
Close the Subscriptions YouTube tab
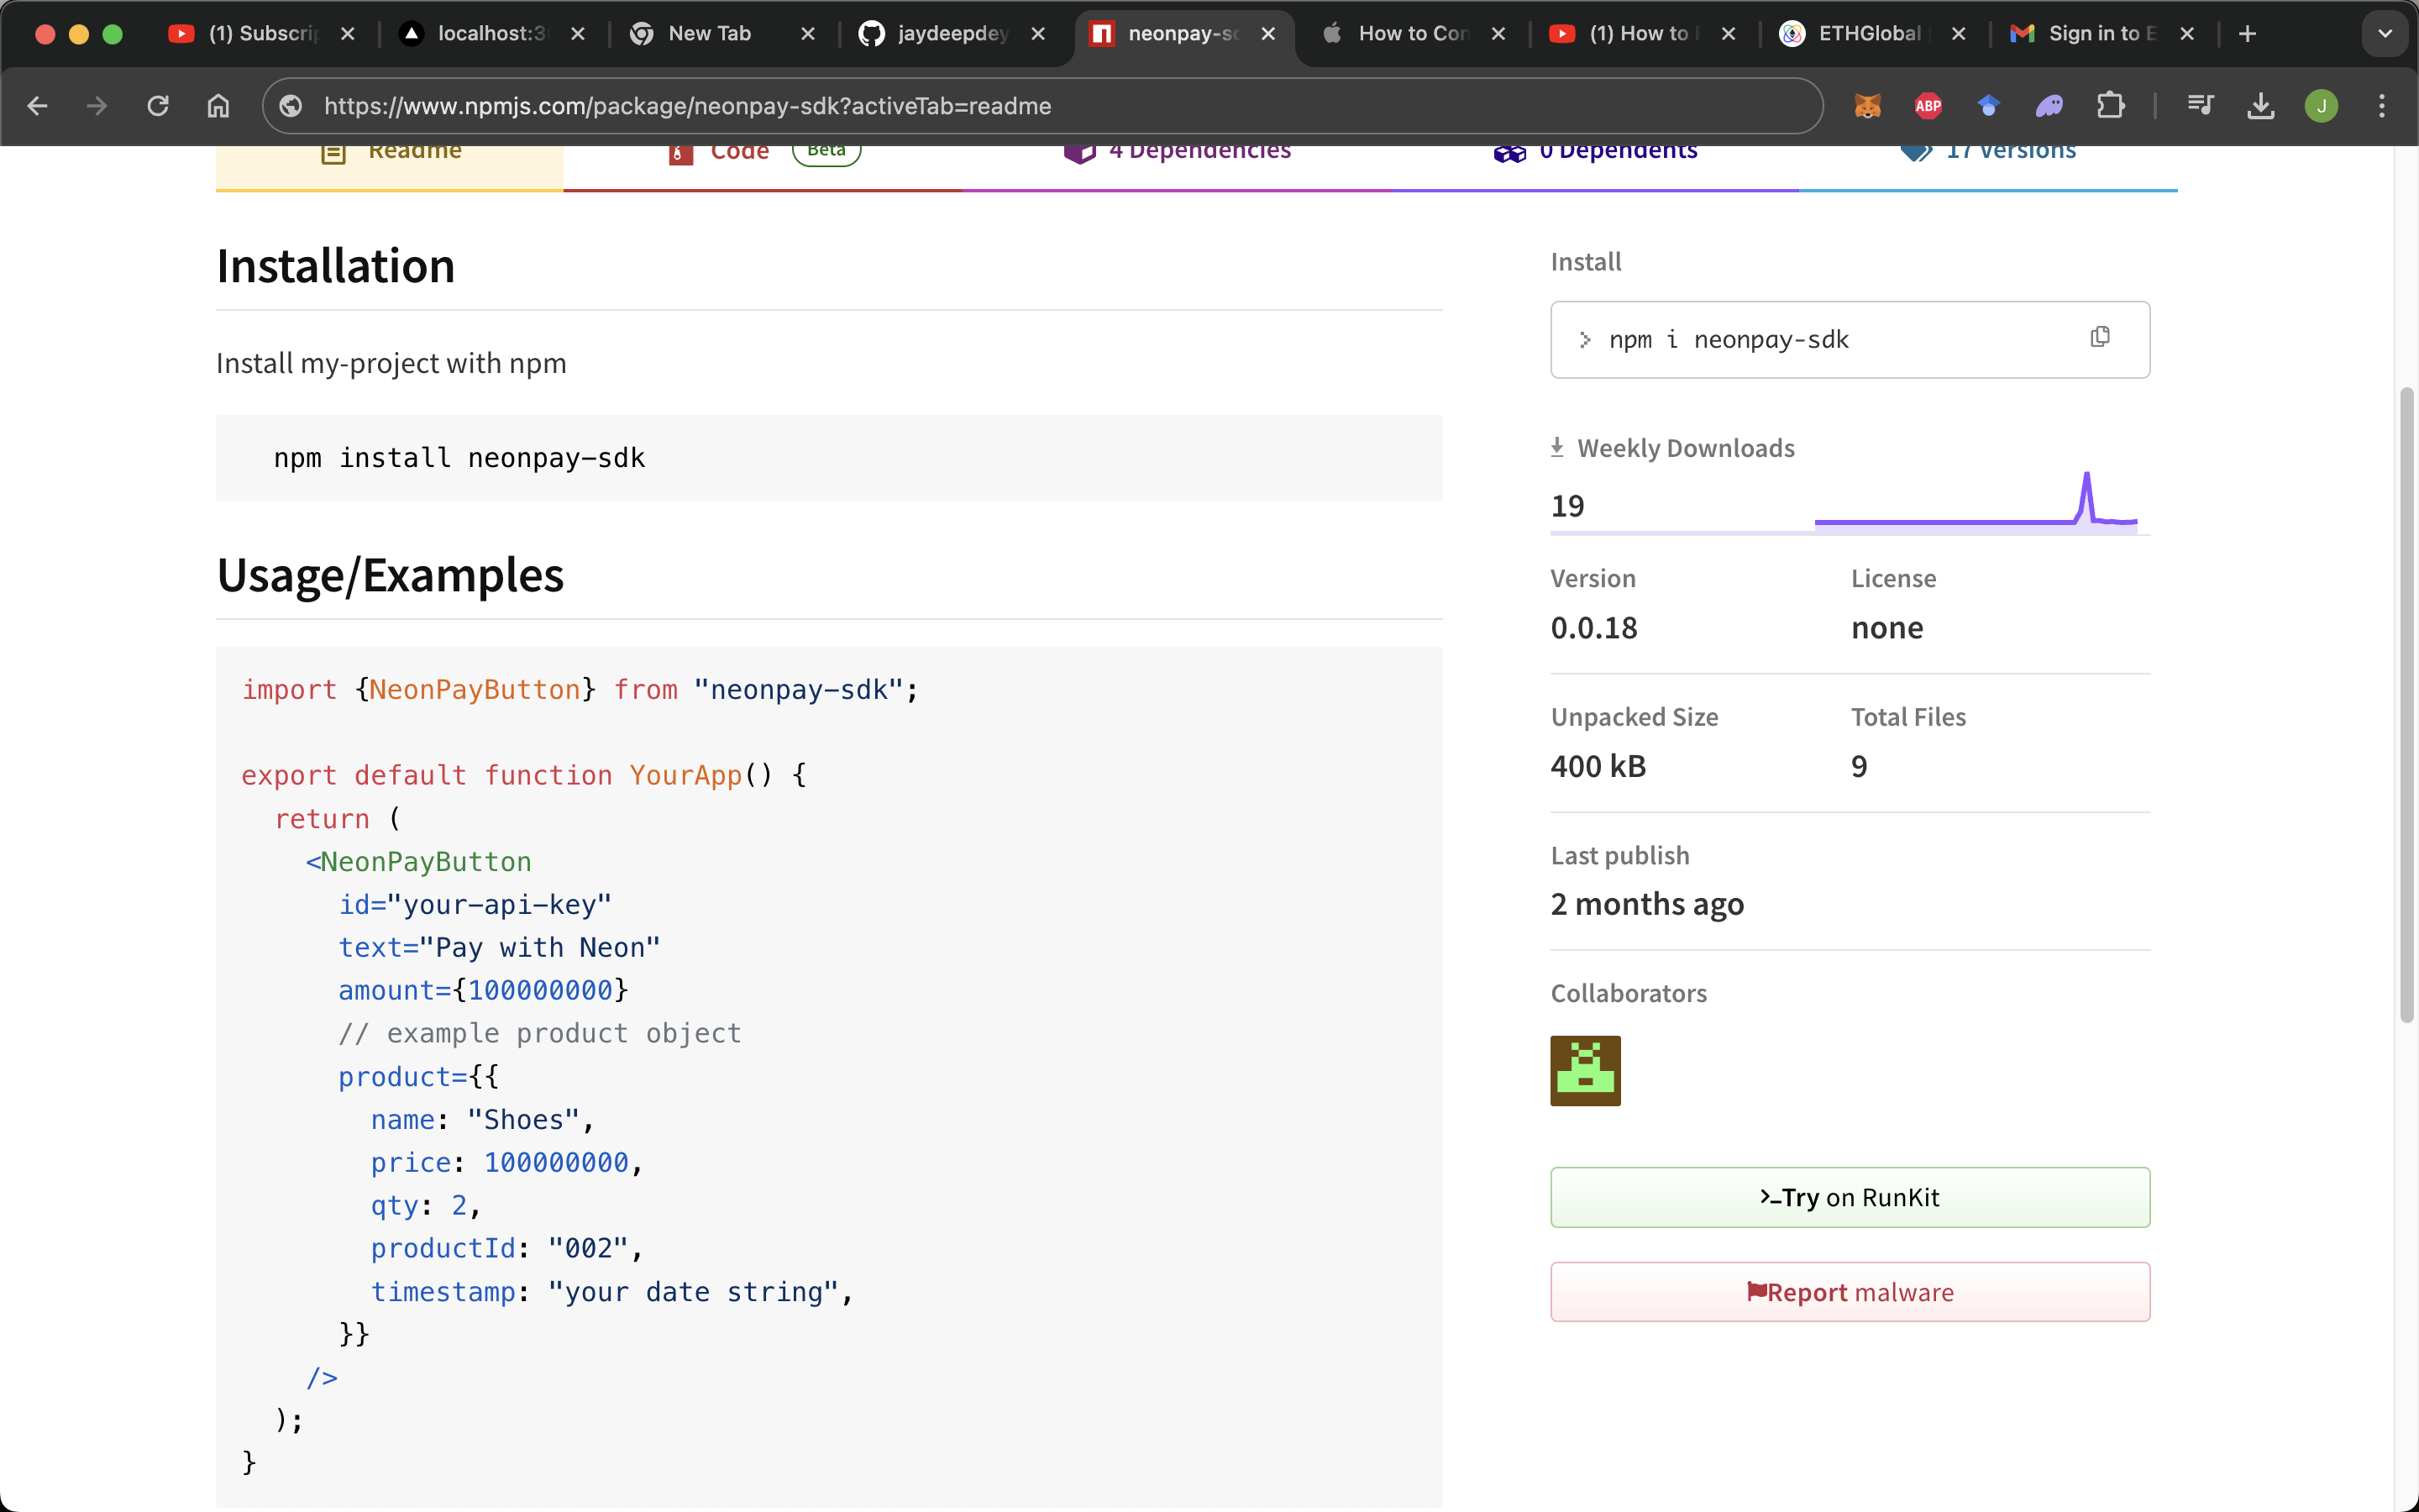(x=348, y=34)
